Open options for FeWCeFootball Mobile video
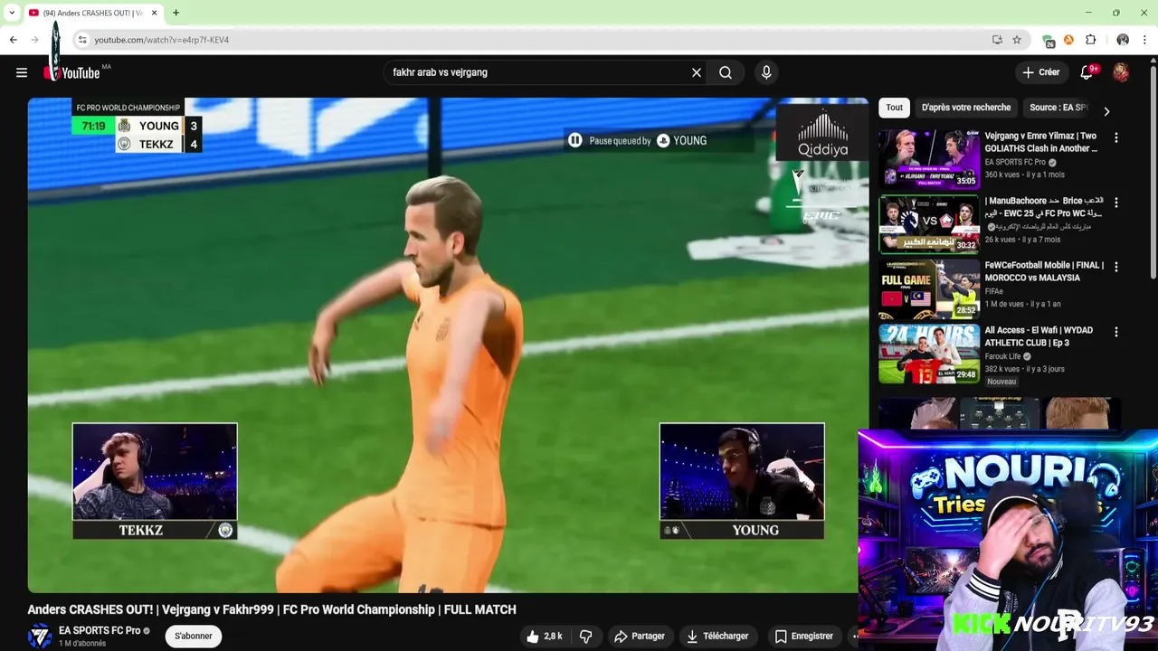Screen dimensions: 1158x651 (1115, 267)
